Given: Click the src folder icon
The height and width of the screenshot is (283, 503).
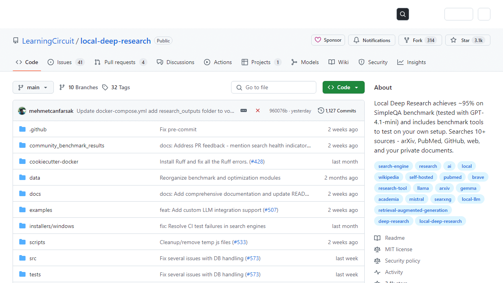Looking at the screenshot, I should [x=22, y=258].
